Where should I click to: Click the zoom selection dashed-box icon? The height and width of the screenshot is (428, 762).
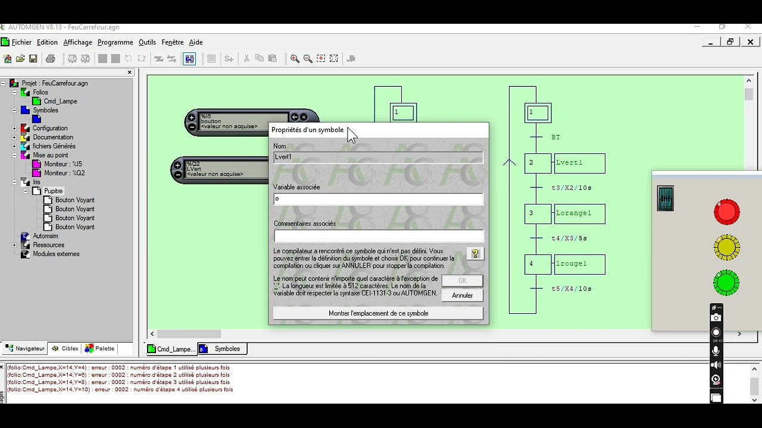(x=321, y=59)
